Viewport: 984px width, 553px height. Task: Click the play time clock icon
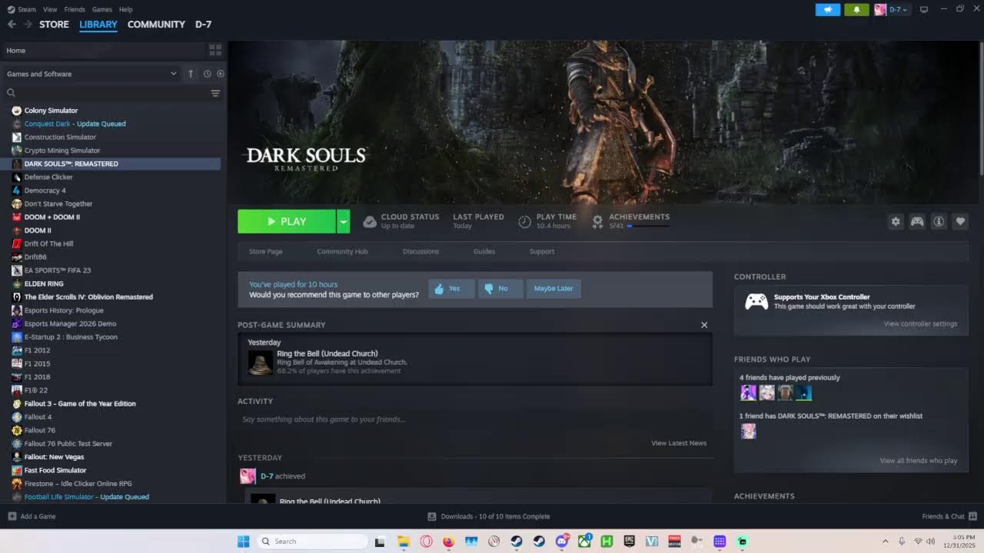(x=524, y=221)
